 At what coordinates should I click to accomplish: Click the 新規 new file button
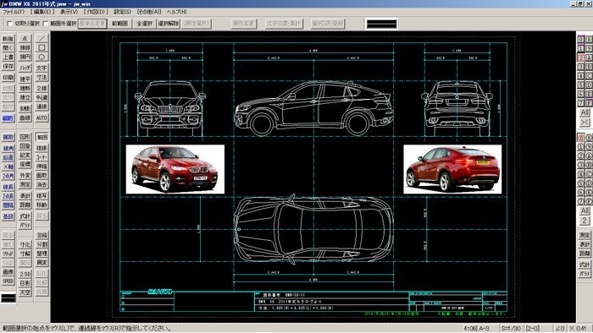[x=8, y=39]
